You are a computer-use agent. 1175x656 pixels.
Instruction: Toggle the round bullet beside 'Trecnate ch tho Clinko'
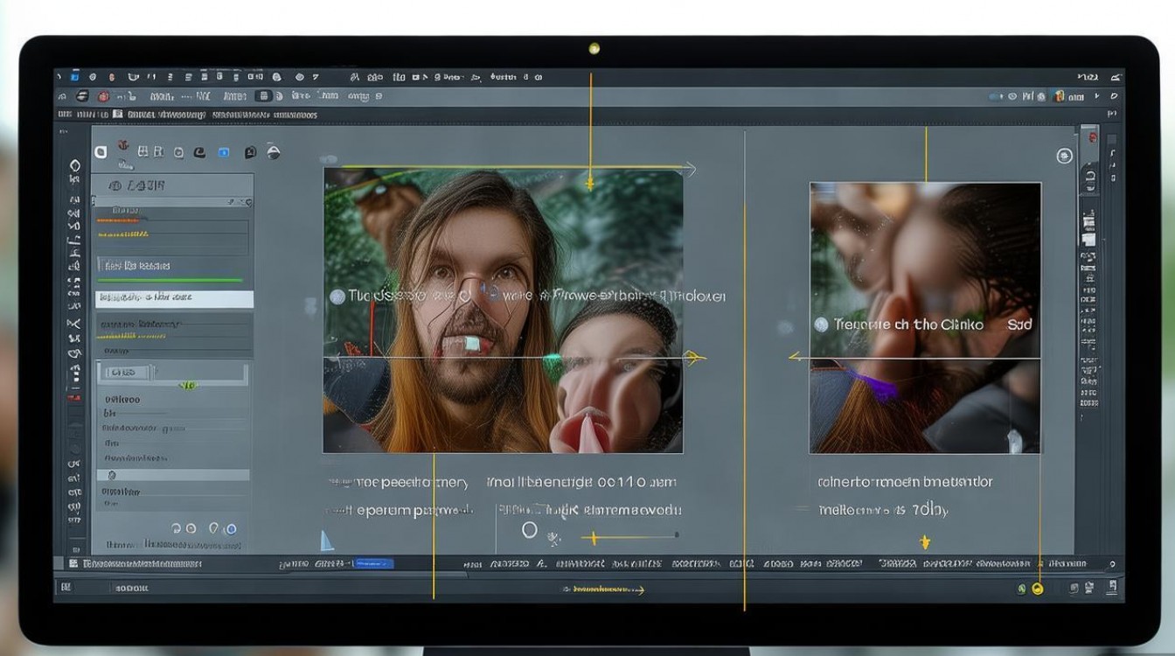(820, 325)
